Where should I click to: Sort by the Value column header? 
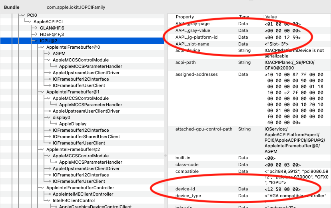271,17
